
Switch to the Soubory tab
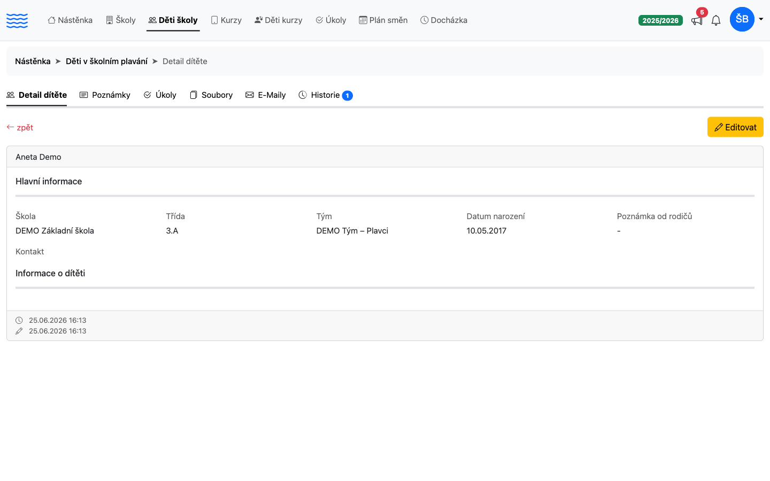coord(211,95)
